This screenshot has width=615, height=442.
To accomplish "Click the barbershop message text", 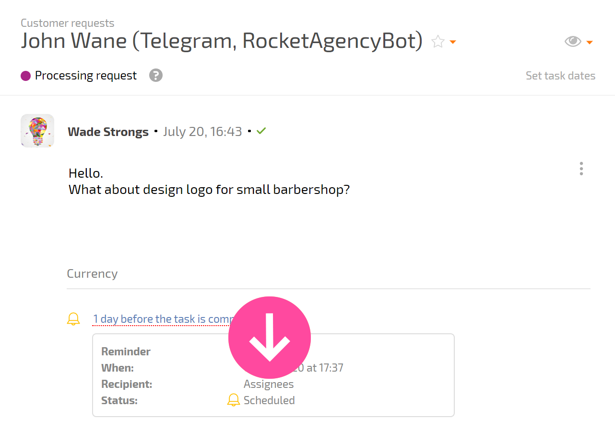I will click(x=209, y=190).
